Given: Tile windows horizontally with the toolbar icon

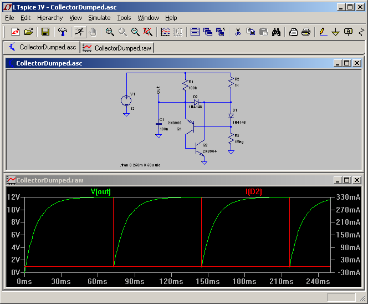Looking at the screenshot, I should click(x=195, y=32).
